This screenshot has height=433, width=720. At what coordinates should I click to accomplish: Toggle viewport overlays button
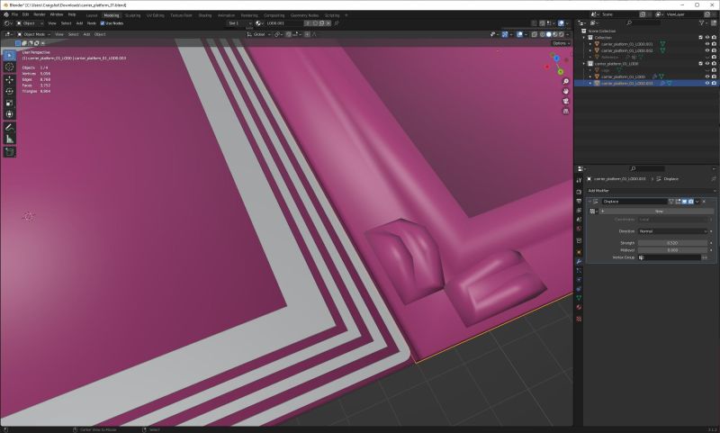[x=520, y=34]
